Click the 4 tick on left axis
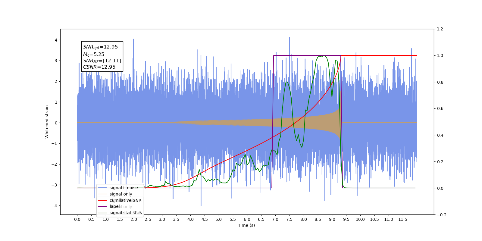 click(56, 40)
